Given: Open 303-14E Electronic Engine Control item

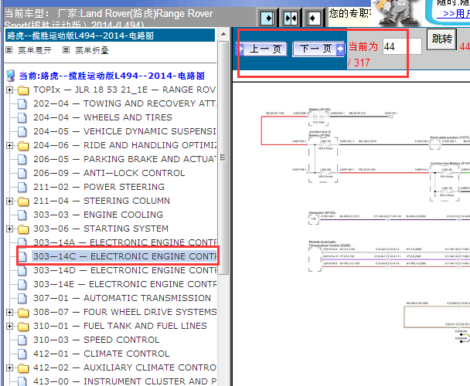Looking at the screenshot, I should [x=124, y=284].
